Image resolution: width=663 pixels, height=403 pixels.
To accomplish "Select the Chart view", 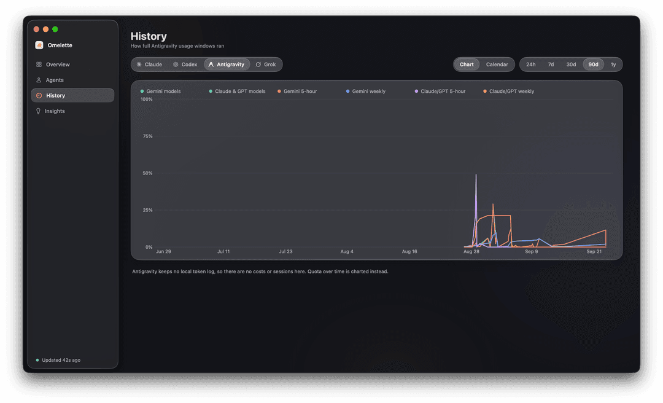I will tap(467, 65).
